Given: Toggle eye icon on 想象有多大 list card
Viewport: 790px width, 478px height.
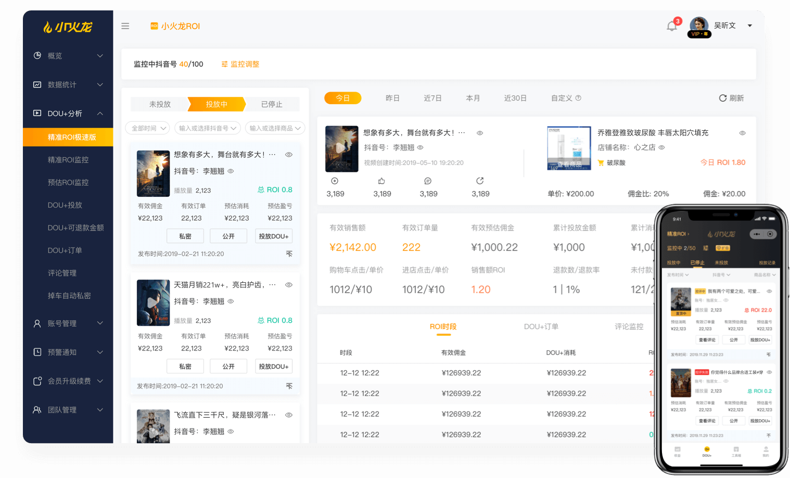Looking at the screenshot, I should (x=289, y=155).
